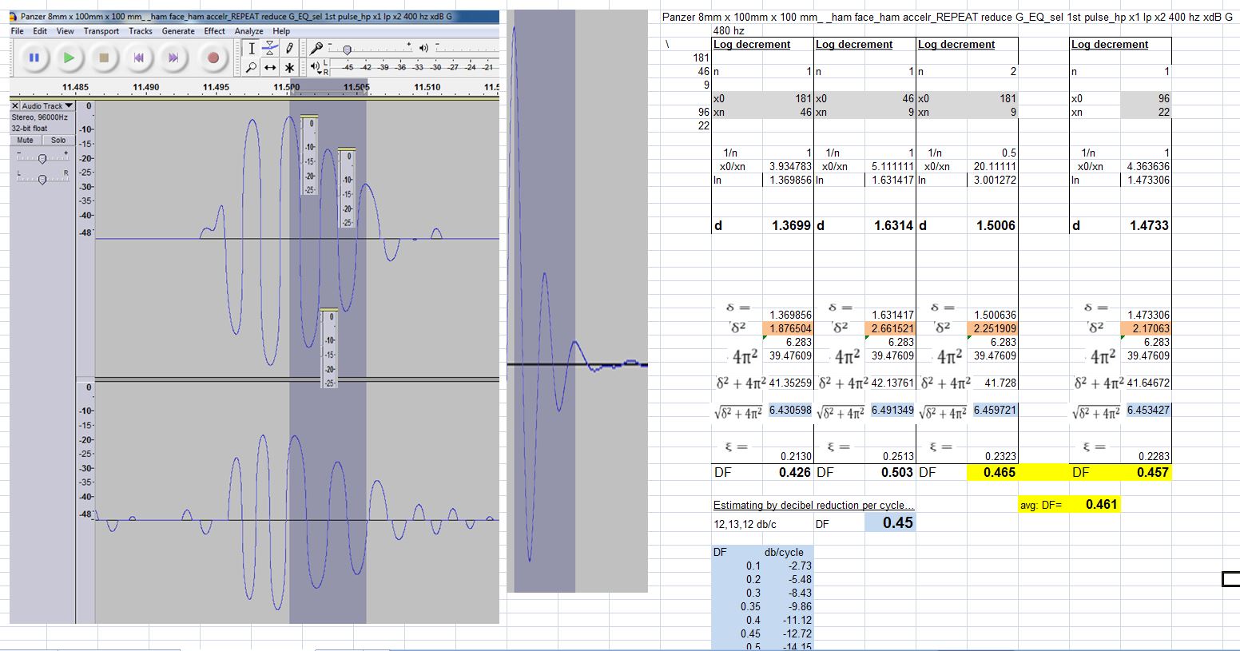Viewport: 1240px width, 651px height.
Task: Adjust the Audio Track gain slider
Action: 42,159
